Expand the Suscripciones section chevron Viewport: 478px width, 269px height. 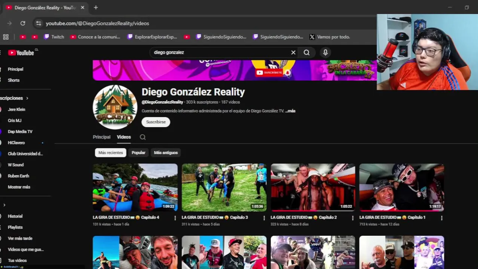27,98
